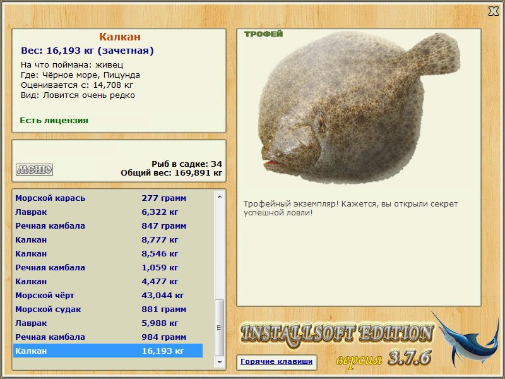Click the На что поймана: живец line
Screen dimensions: 505x379
[72, 65]
